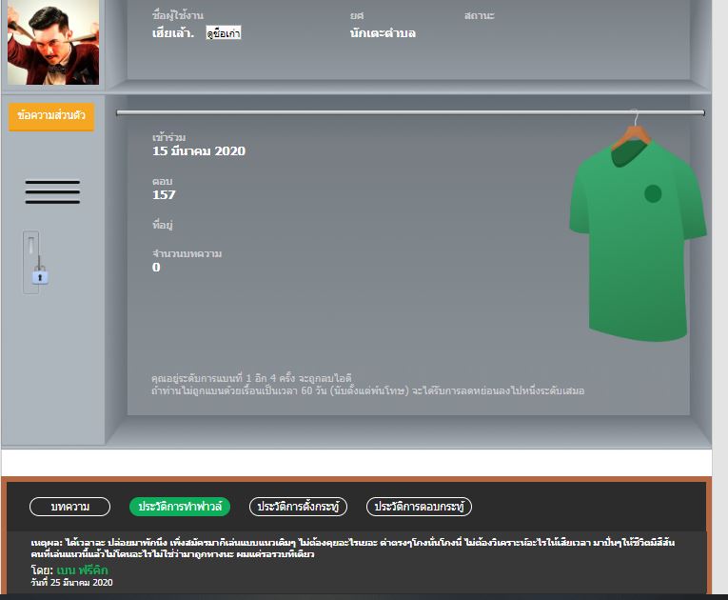Screen dimensions: 728x600
Task: Click the user avatar photo
Action: [53, 42]
